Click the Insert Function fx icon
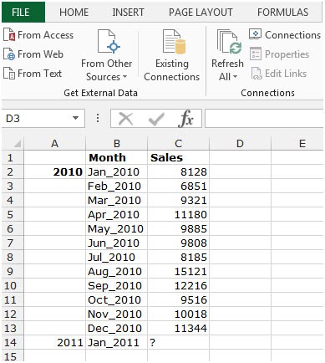The width and height of the screenshot is (325, 363). 185,119
